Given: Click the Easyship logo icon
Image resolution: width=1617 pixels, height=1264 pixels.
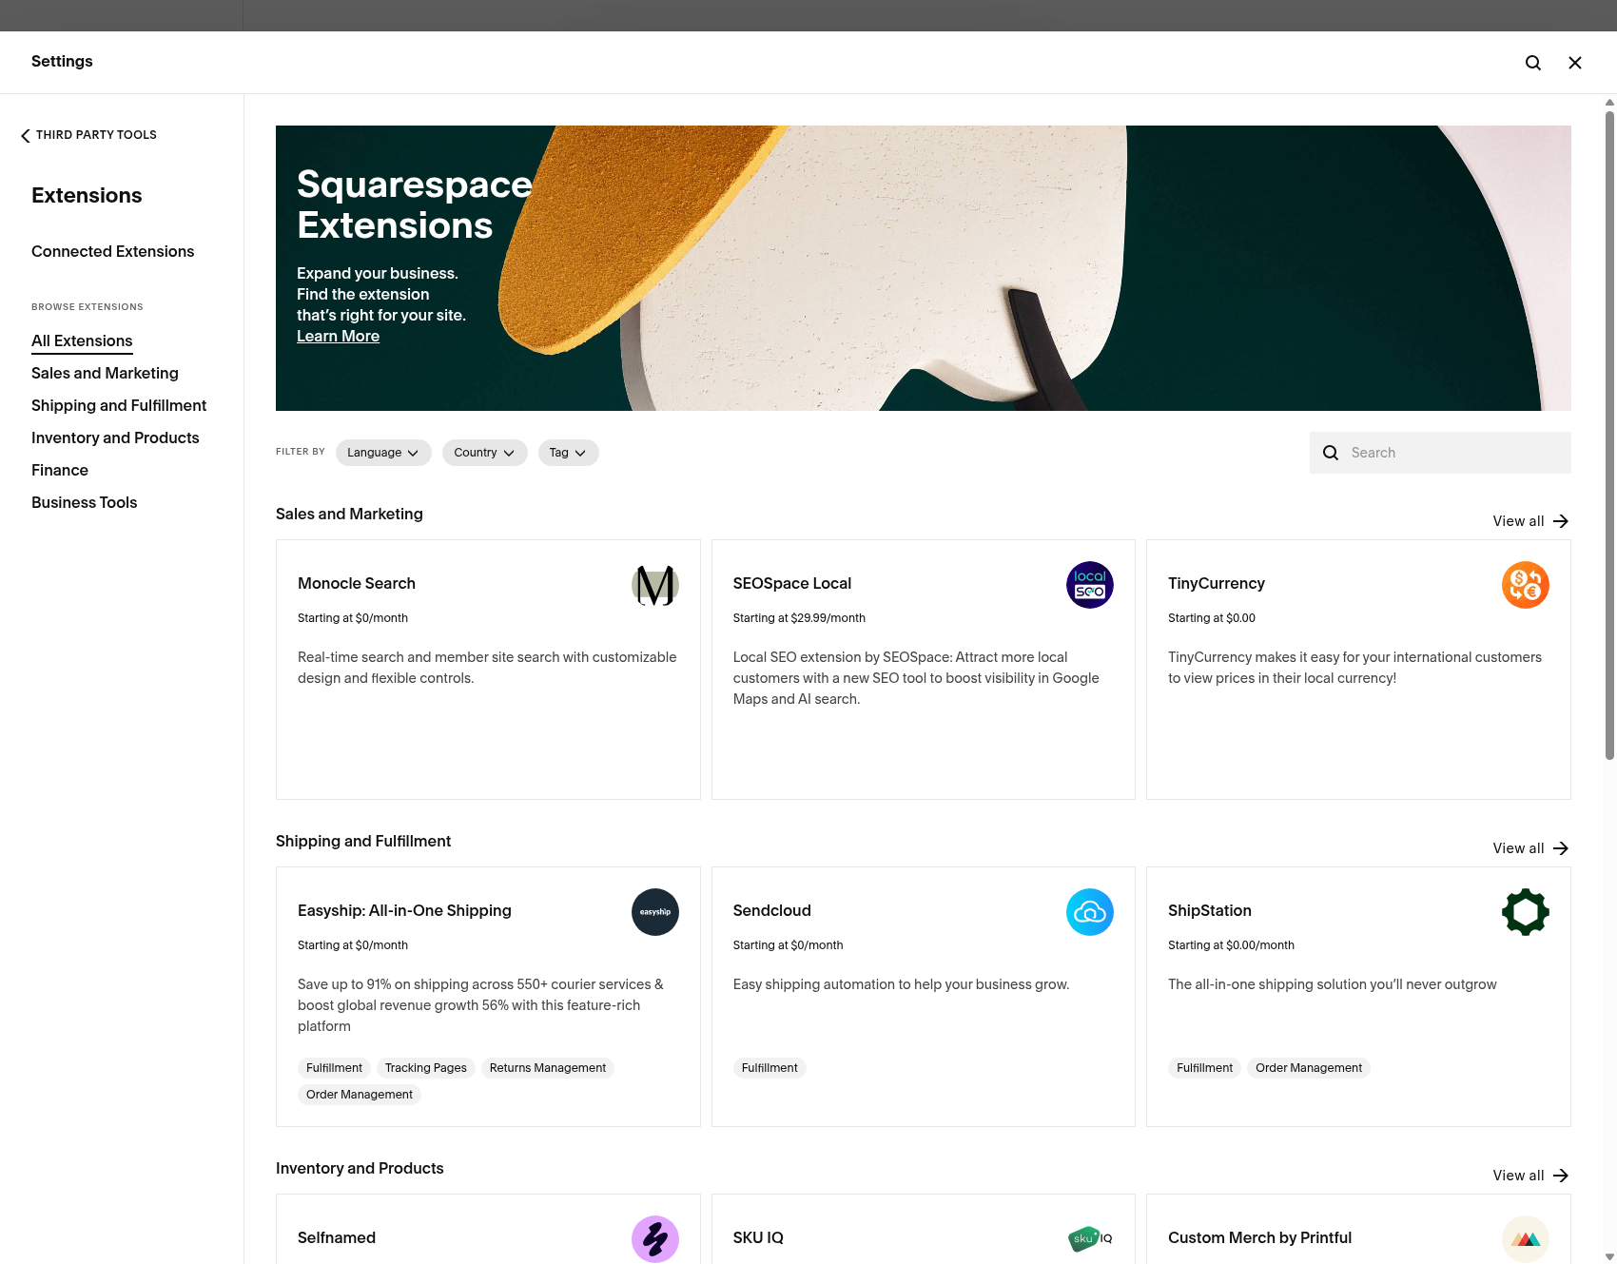Looking at the screenshot, I should pos(654,912).
